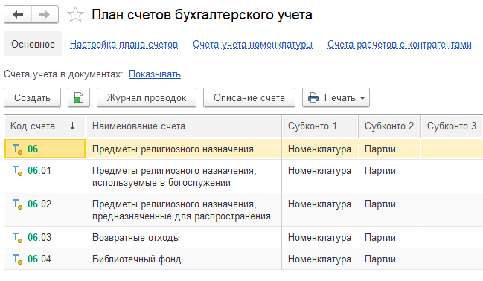
Task: Go back with the left arrow button
Action: [18, 14]
